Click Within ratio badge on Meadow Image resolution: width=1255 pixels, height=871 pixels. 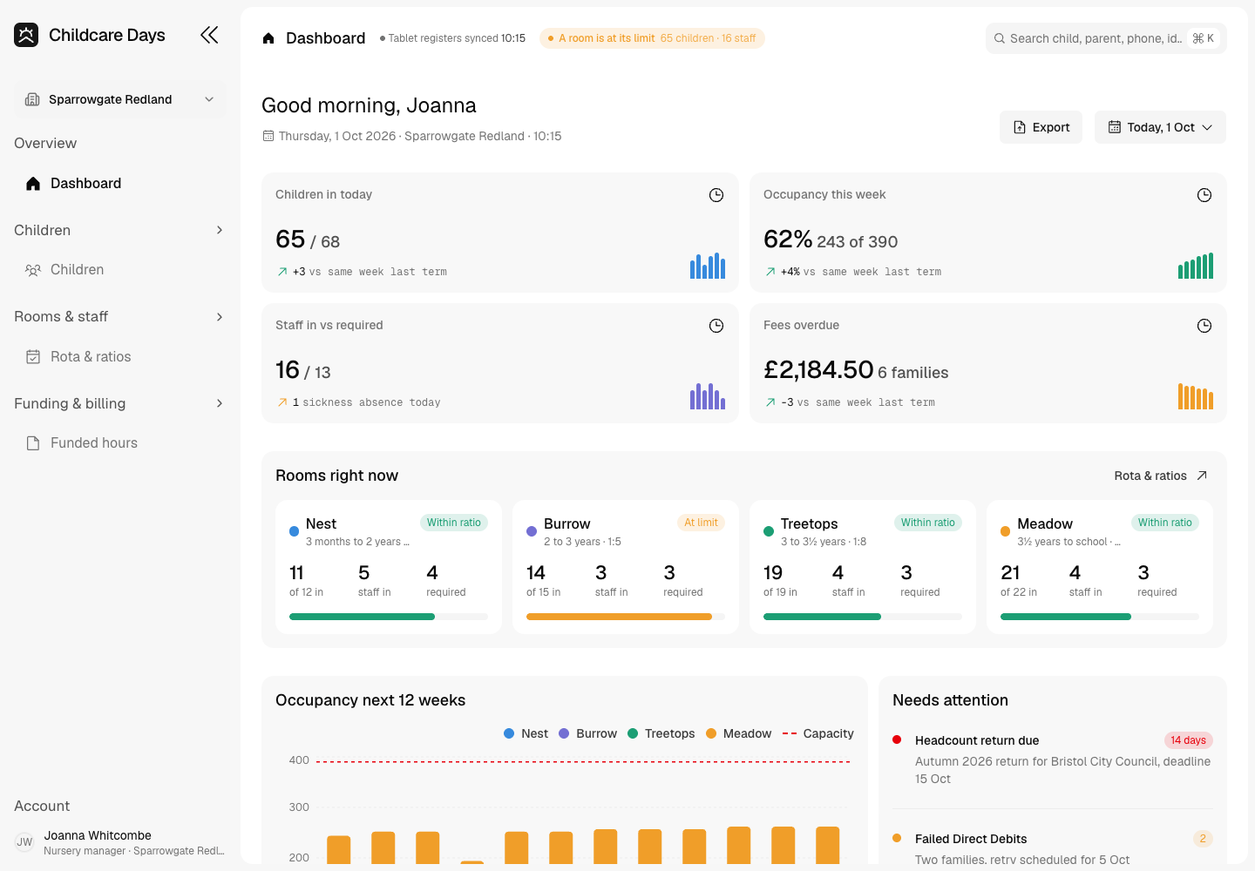1164,523
